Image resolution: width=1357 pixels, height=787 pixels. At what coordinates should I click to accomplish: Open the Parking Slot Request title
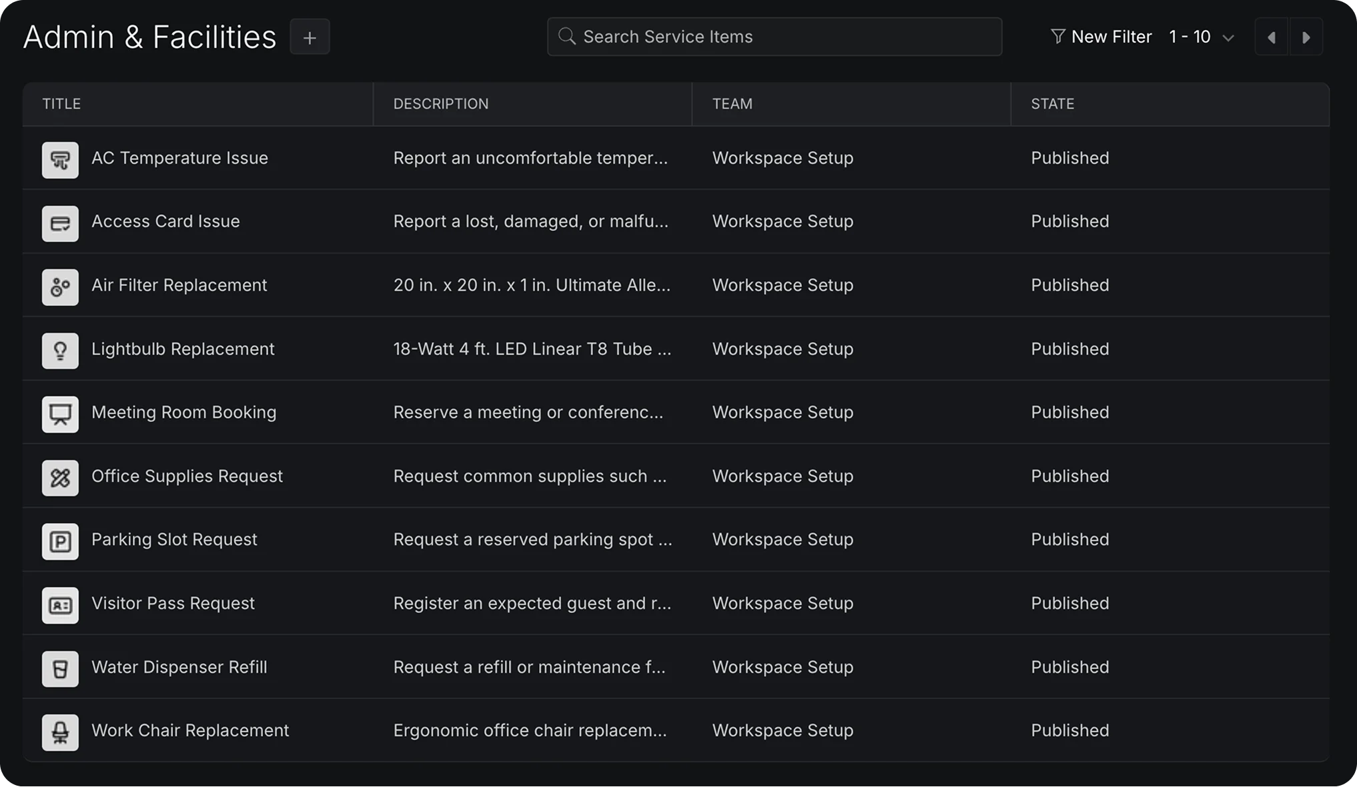tap(174, 540)
